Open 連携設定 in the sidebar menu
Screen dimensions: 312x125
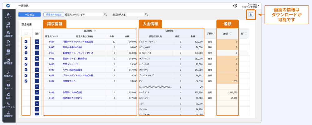coord(8,114)
